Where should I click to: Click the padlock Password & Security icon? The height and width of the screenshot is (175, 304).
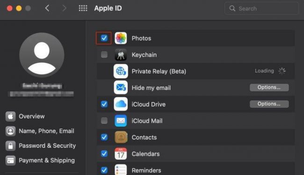tap(10, 146)
